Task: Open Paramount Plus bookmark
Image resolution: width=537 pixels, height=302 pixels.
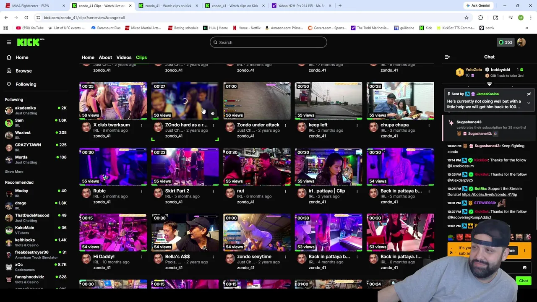Action: (x=105, y=28)
